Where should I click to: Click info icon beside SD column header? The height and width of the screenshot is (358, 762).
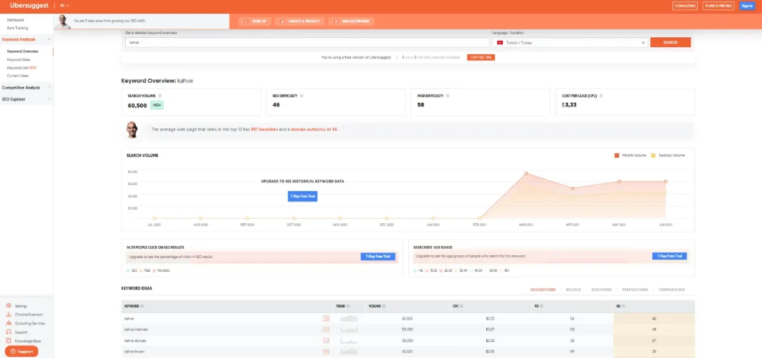(x=623, y=307)
